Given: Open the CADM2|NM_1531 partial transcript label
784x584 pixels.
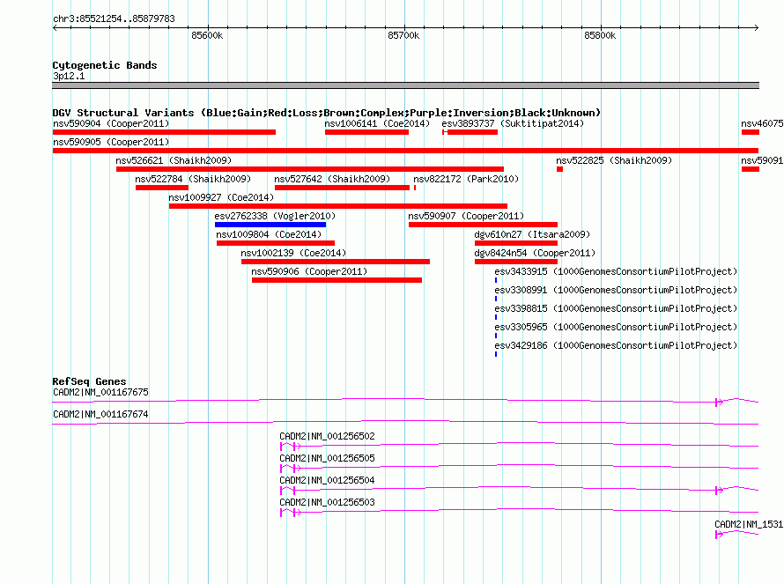Looking at the screenshot, I should point(749,524).
